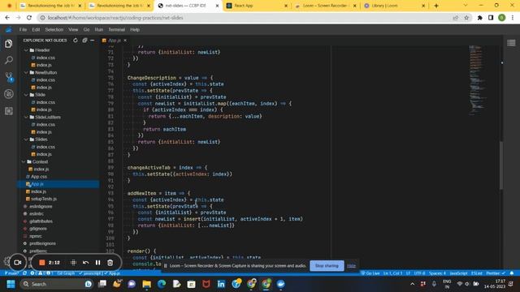Open a new browser tab with plus

(436, 6)
